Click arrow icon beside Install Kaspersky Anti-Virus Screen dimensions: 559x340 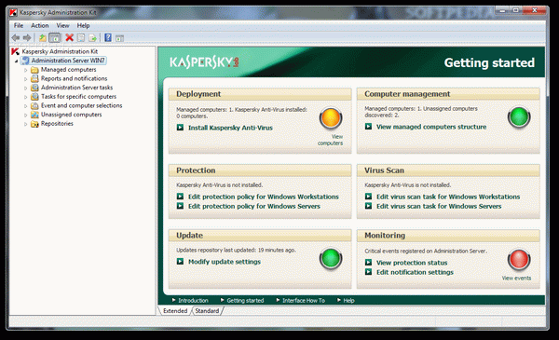[x=181, y=128]
